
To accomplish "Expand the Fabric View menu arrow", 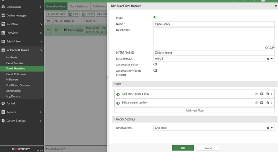I will click(41, 42).
